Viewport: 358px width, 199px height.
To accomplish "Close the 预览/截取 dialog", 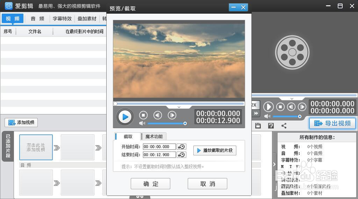I will 243,8.
